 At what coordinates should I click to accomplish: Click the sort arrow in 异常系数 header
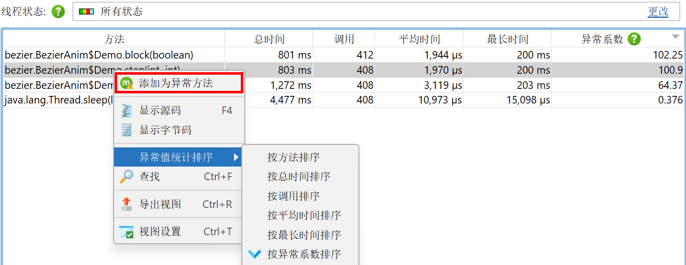pyautogui.click(x=675, y=36)
